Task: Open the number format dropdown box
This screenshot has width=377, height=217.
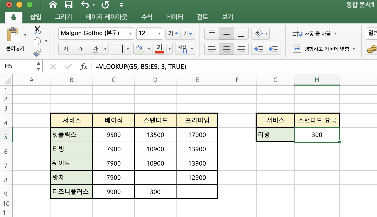Action: tap(372, 33)
